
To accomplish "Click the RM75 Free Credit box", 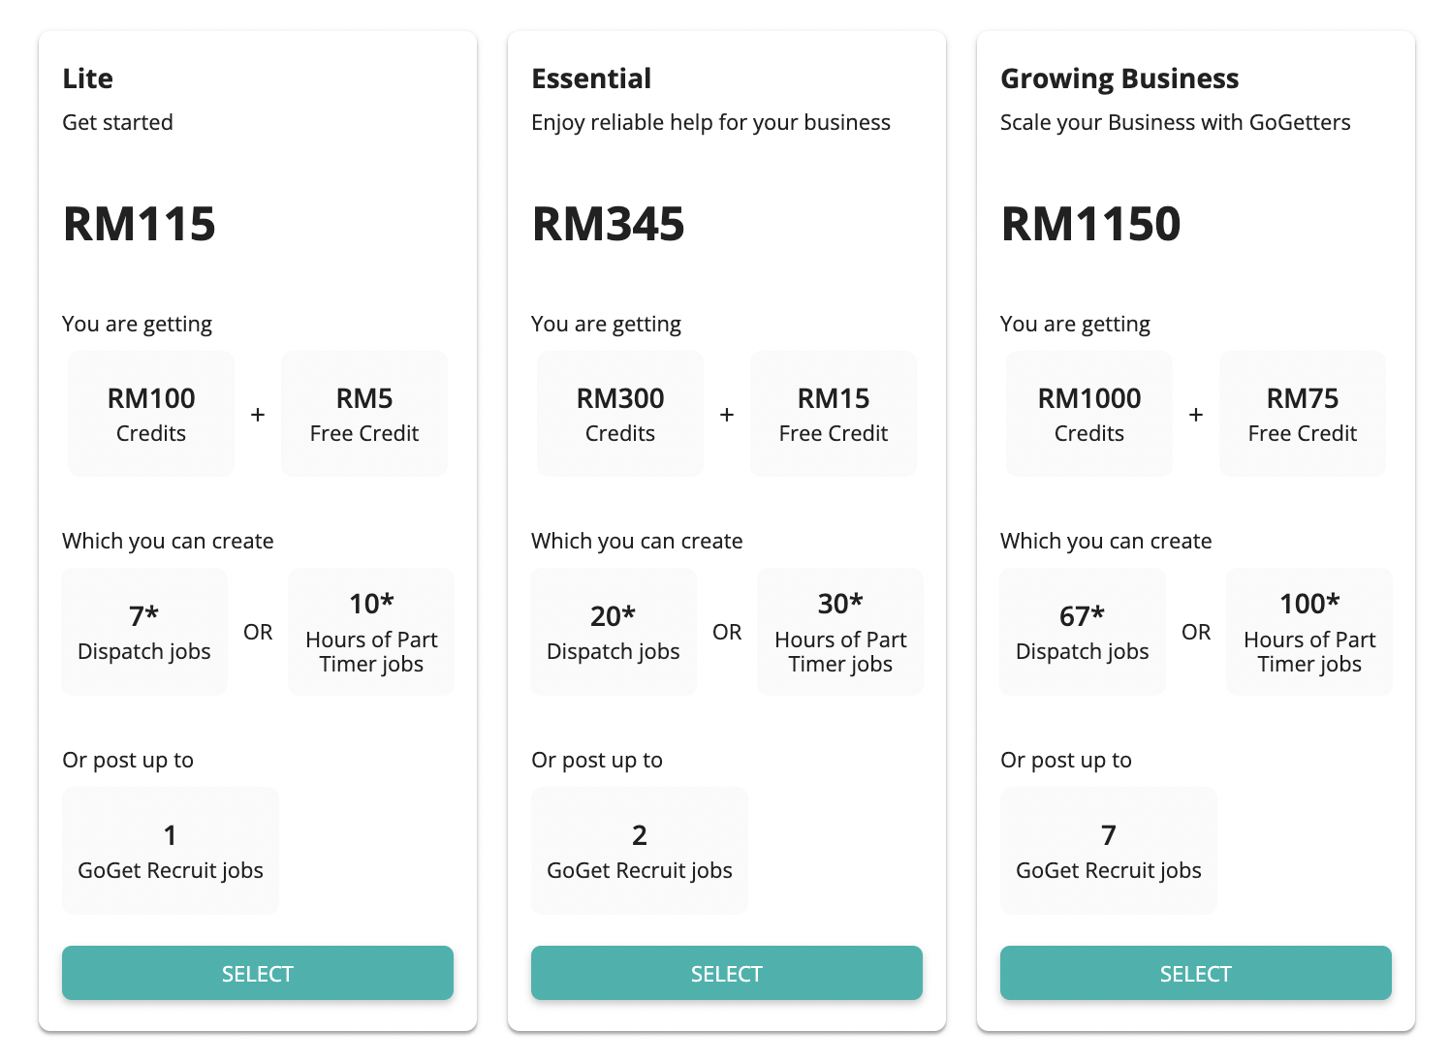I will click(x=1303, y=414).
